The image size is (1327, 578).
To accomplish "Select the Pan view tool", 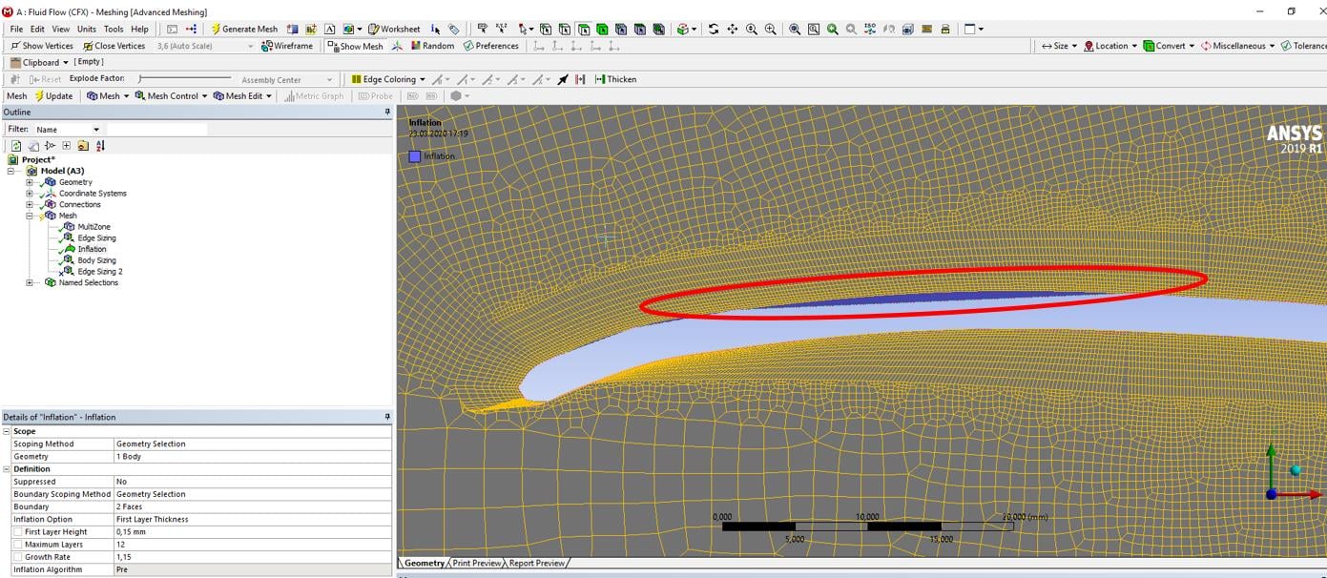I will [732, 29].
